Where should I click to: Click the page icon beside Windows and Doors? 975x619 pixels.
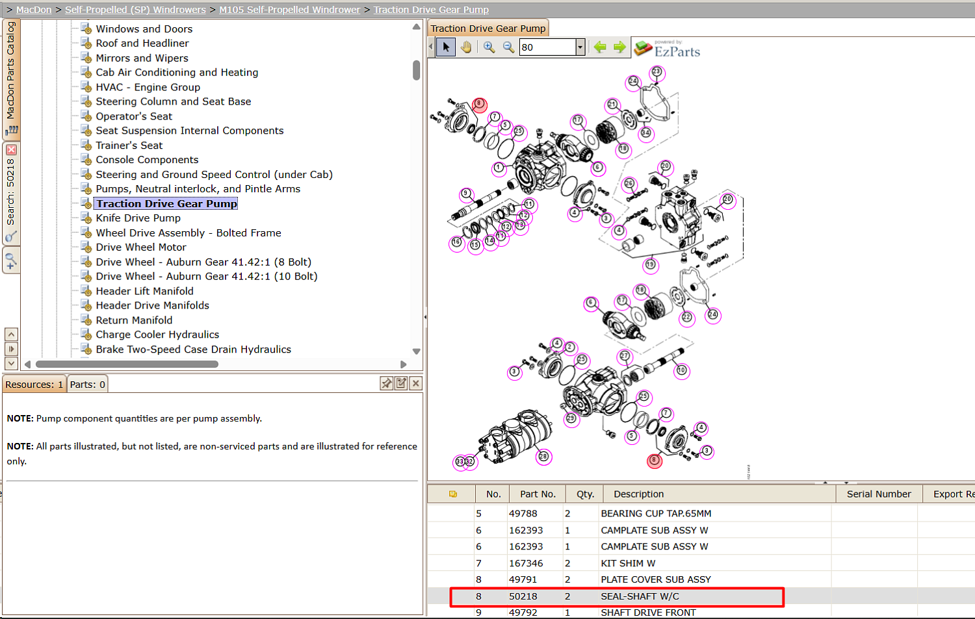tap(86, 29)
